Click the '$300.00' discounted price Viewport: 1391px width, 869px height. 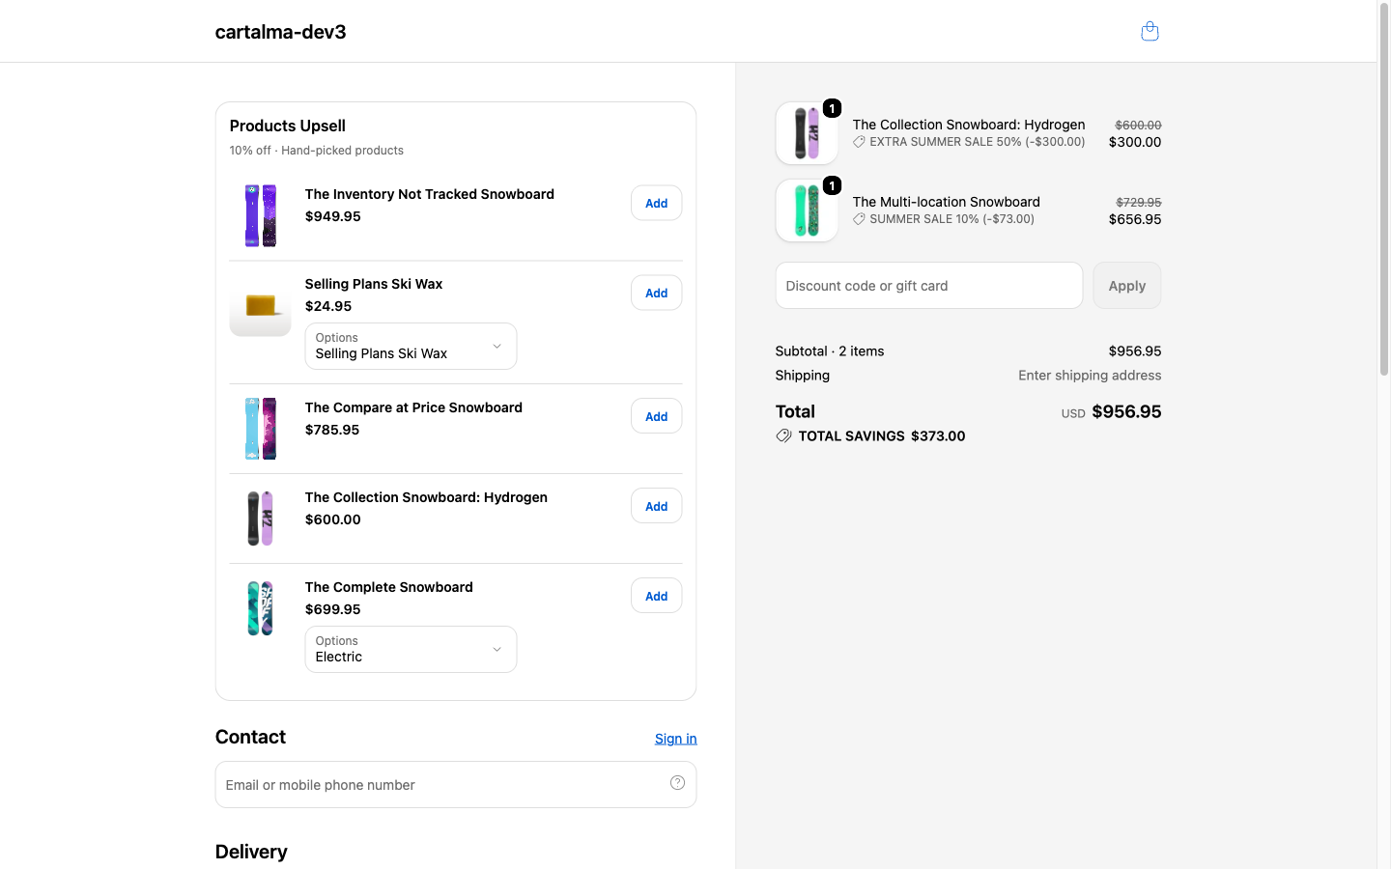1135,142
